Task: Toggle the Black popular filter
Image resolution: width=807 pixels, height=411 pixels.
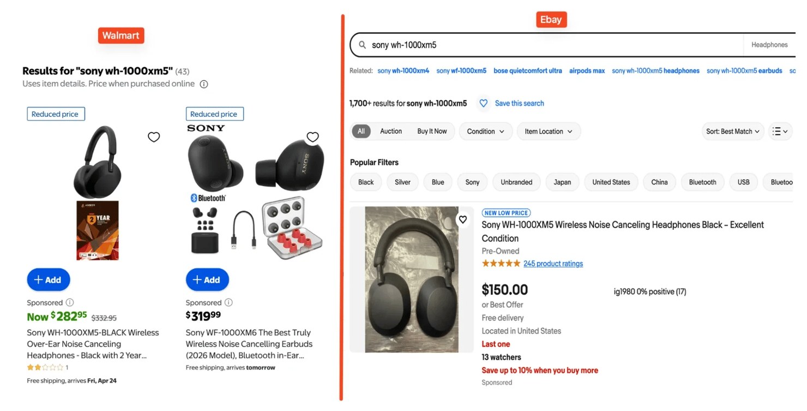Action: click(366, 182)
